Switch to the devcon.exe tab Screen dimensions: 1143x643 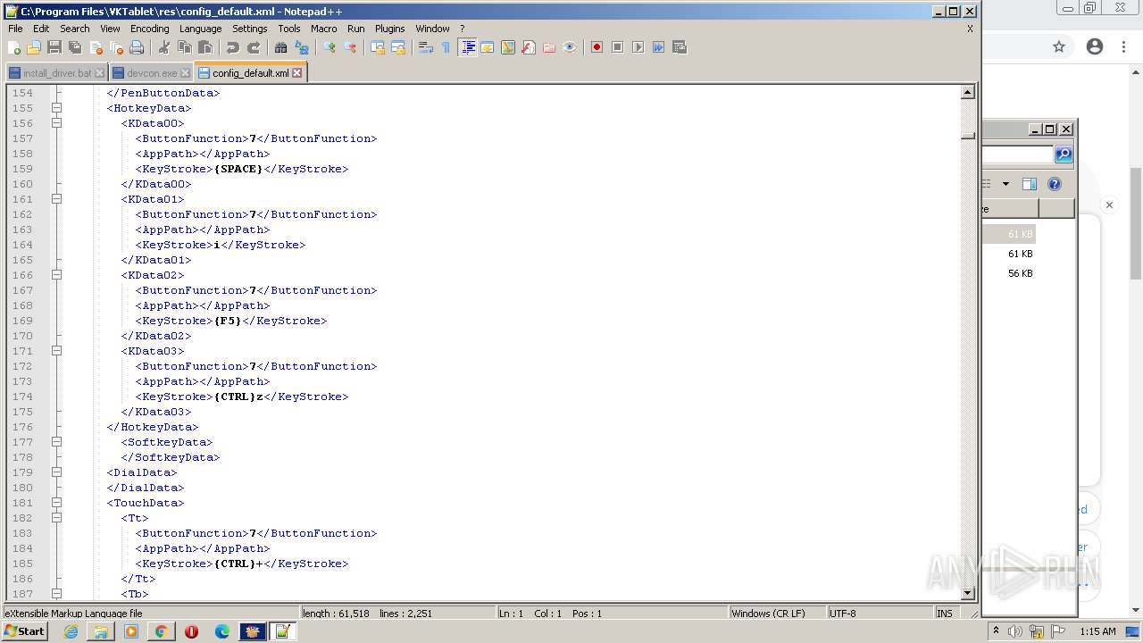point(152,73)
